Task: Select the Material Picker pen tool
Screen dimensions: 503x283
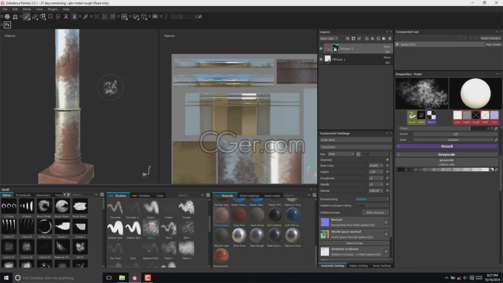Action: pyautogui.click(x=85, y=17)
